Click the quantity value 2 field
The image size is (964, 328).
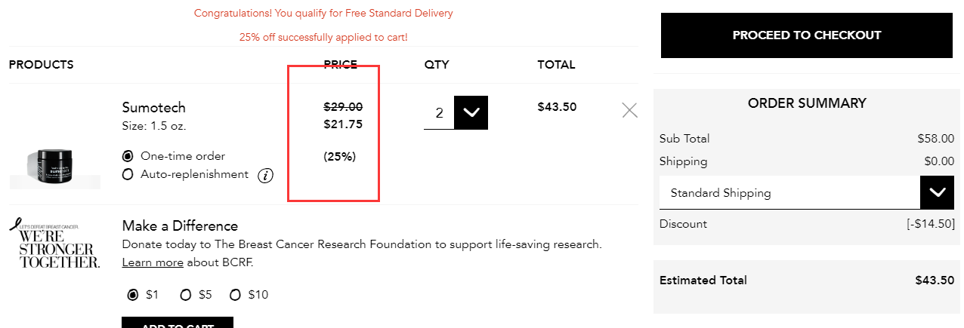(439, 113)
